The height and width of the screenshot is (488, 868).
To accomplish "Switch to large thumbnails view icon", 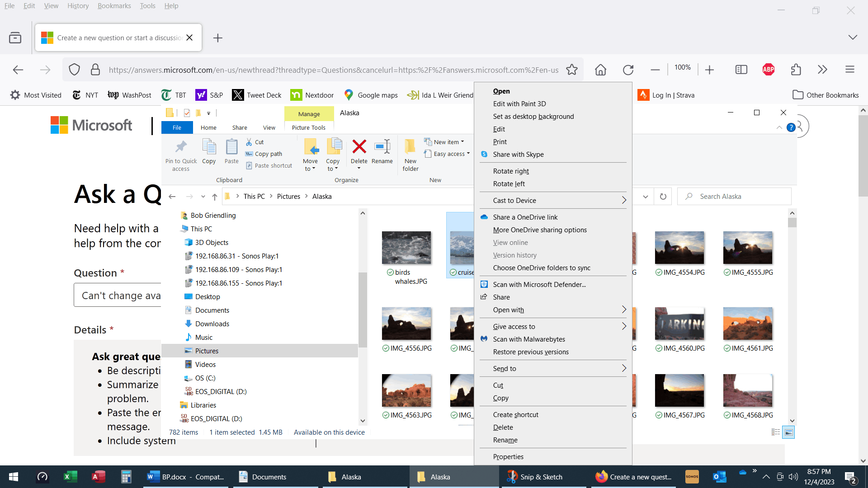I will point(788,432).
